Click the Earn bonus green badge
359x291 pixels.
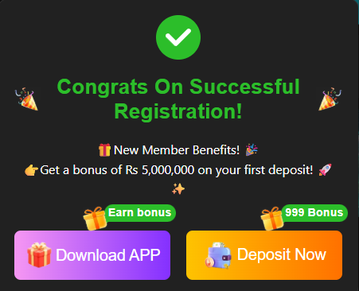140,213
